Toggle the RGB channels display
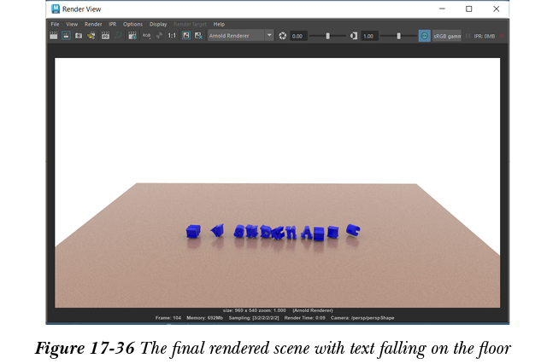Image resolution: width=547 pixels, height=364 pixels. (x=145, y=36)
